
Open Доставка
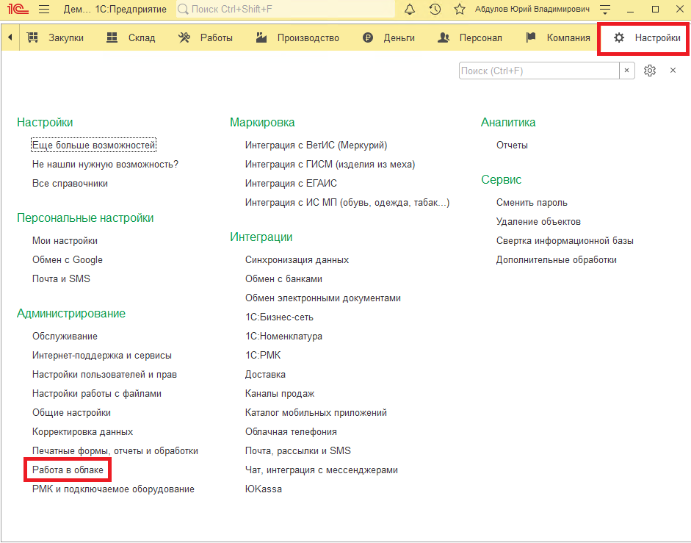265,375
